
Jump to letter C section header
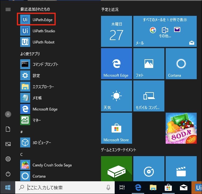(22, 154)
